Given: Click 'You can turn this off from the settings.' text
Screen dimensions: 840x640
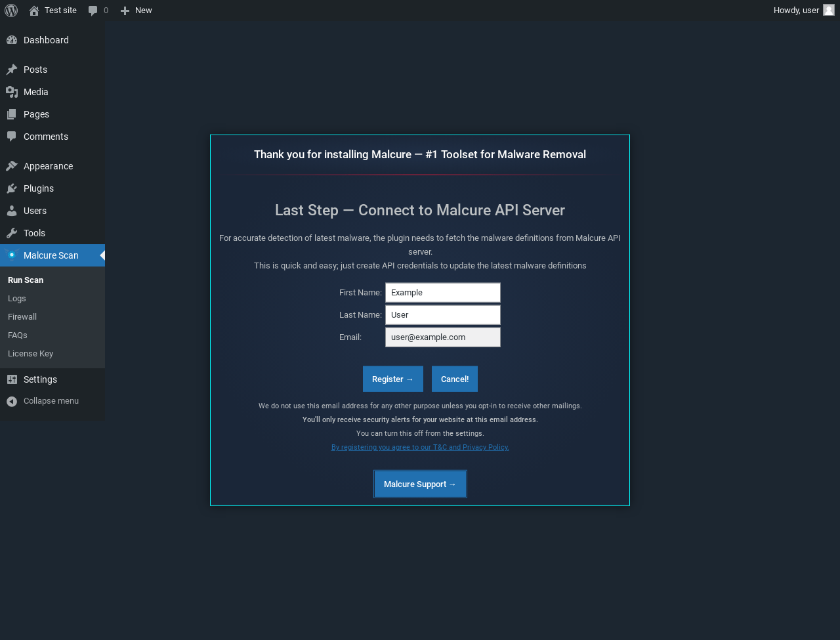Looking at the screenshot, I should pyautogui.click(x=420, y=434).
